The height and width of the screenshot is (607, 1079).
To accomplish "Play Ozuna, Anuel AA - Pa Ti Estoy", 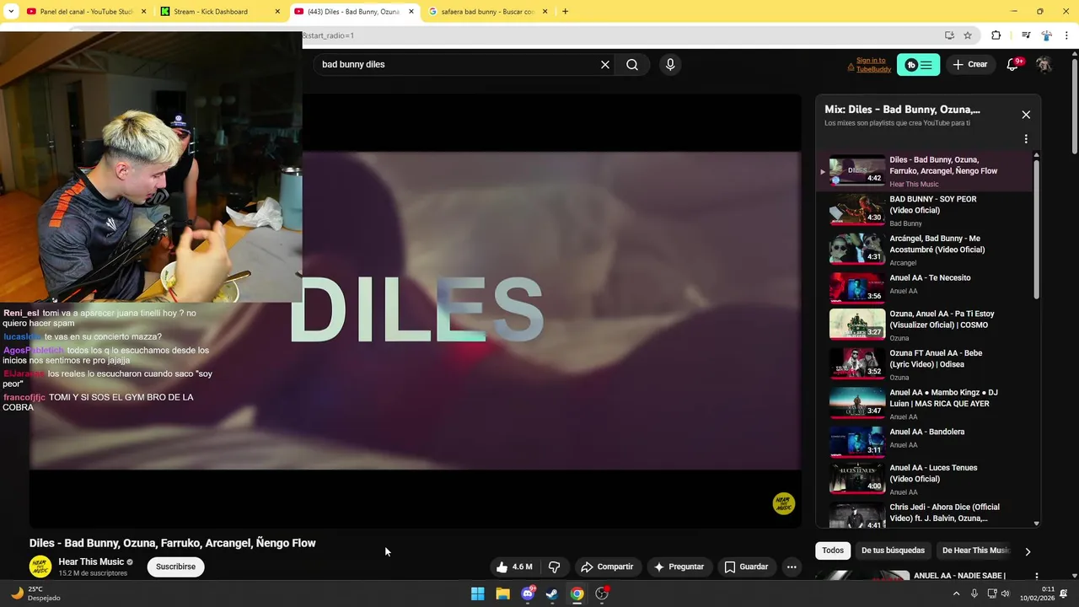I will (x=926, y=327).
